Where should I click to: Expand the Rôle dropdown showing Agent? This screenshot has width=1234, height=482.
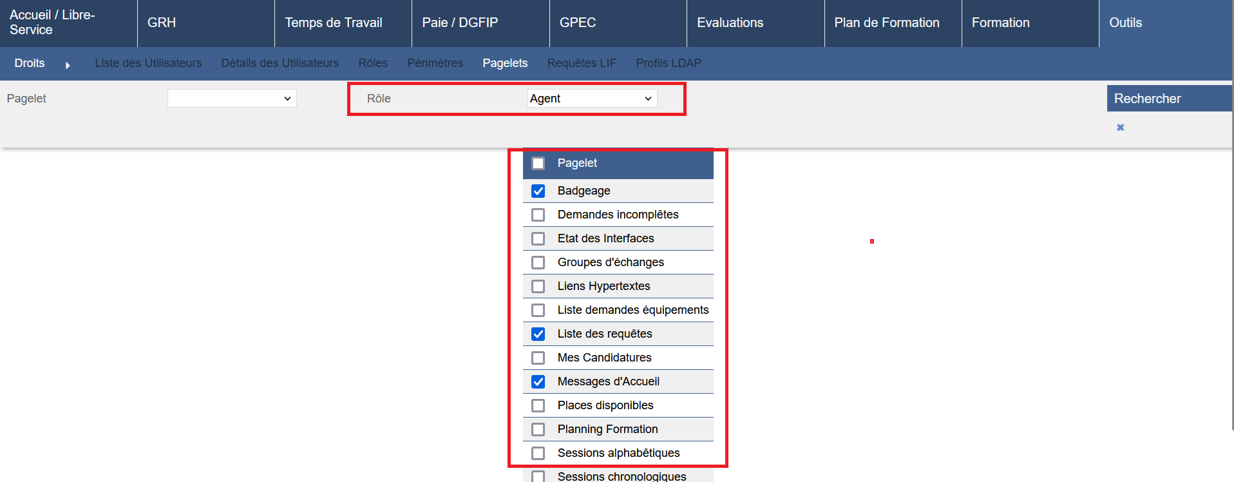click(591, 99)
